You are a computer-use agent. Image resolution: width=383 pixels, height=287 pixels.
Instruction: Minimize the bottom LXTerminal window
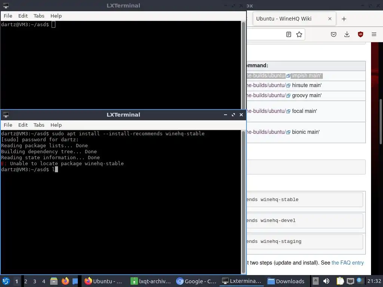pyautogui.click(x=226, y=115)
